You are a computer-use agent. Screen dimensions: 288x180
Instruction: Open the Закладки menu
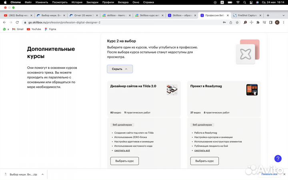[92, 2]
